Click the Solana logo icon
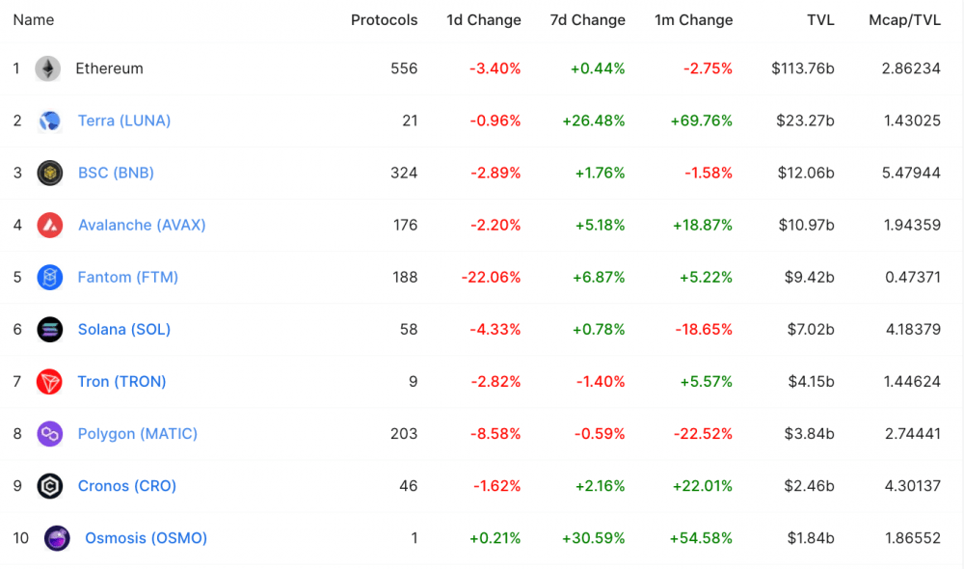 50,330
